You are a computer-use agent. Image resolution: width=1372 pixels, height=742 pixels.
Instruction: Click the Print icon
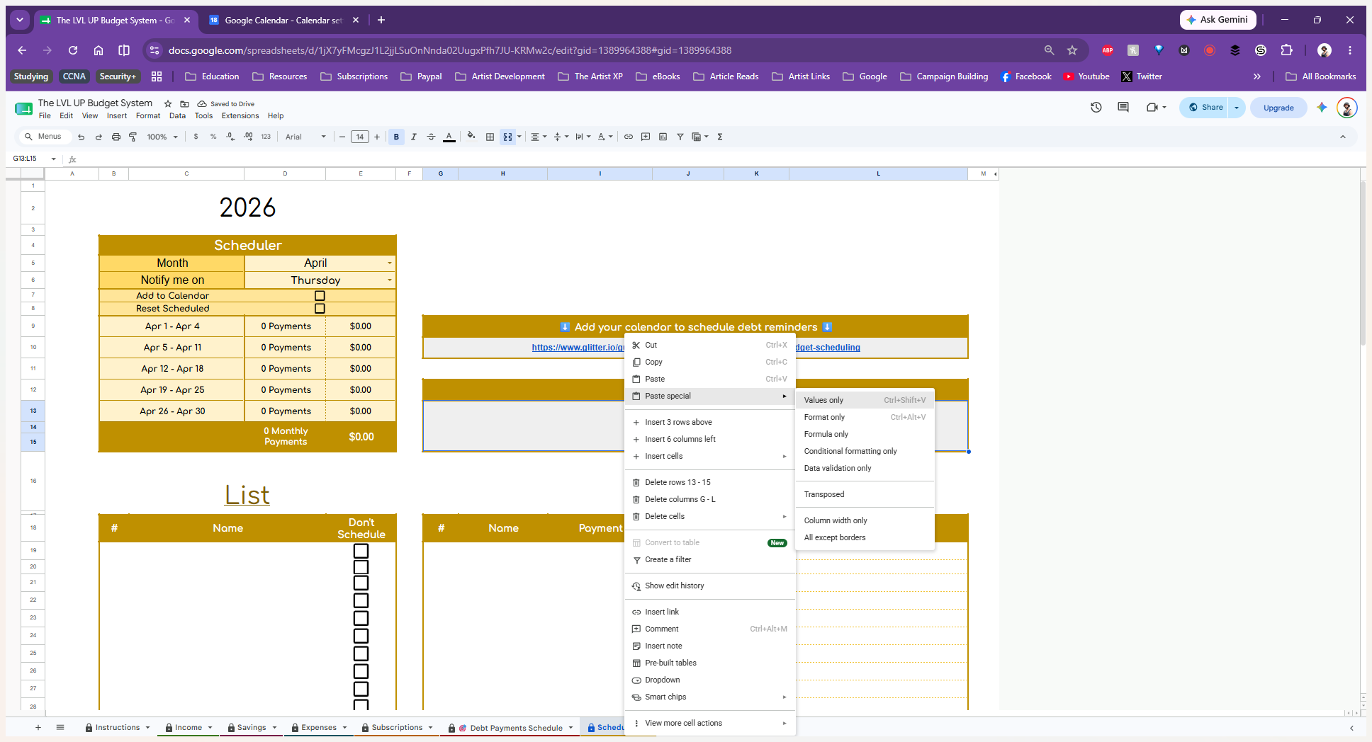tap(116, 137)
